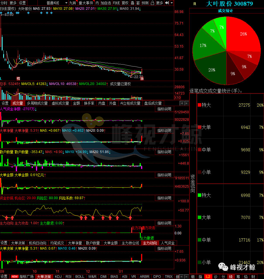Open the 更多 menu next to 分时
264x279 pixels.
[13, 3]
